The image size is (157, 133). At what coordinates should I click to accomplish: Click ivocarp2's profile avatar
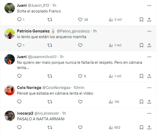pos(10,116)
